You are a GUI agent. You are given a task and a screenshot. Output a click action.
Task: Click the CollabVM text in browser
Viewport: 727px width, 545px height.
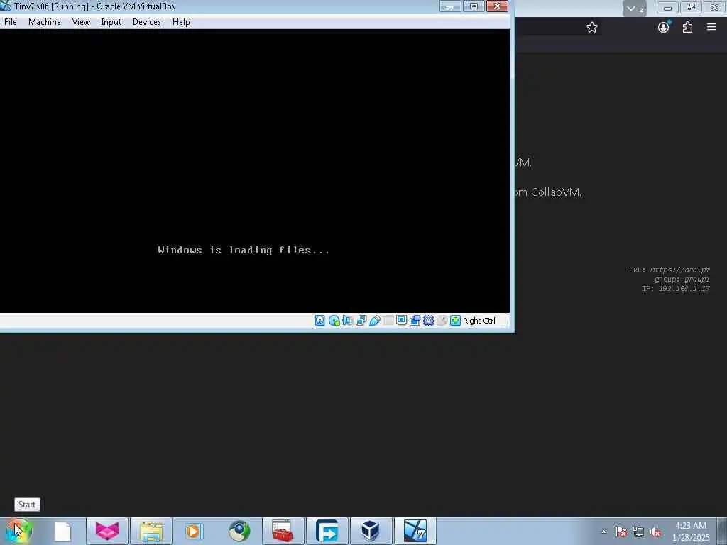point(556,192)
